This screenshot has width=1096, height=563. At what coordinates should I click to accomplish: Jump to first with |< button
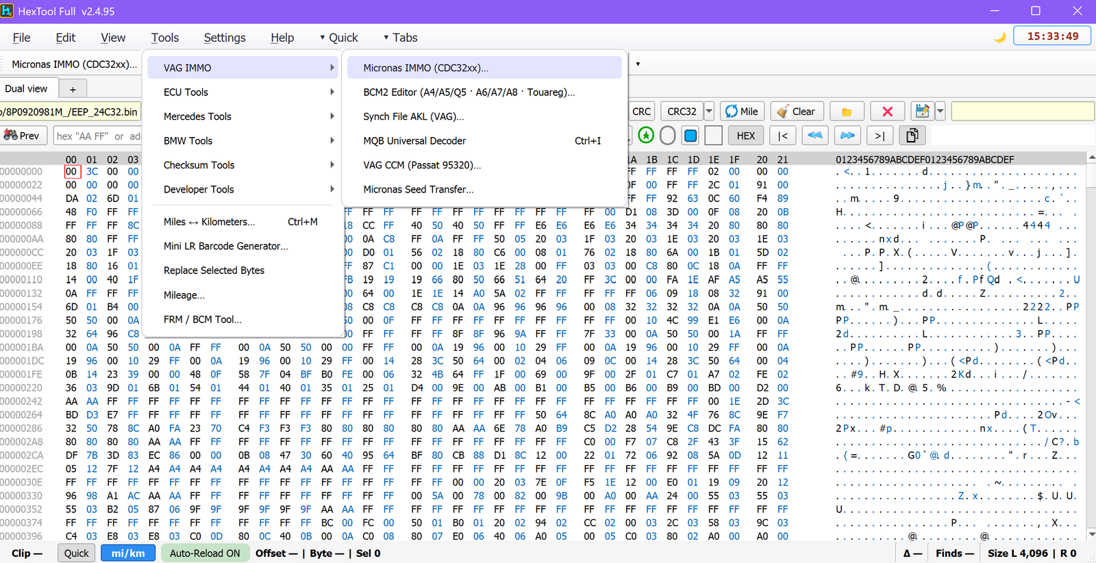(782, 136)
